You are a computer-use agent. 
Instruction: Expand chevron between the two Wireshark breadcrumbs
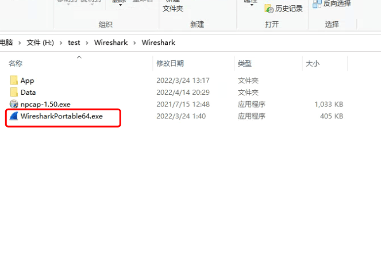(134, 43)
